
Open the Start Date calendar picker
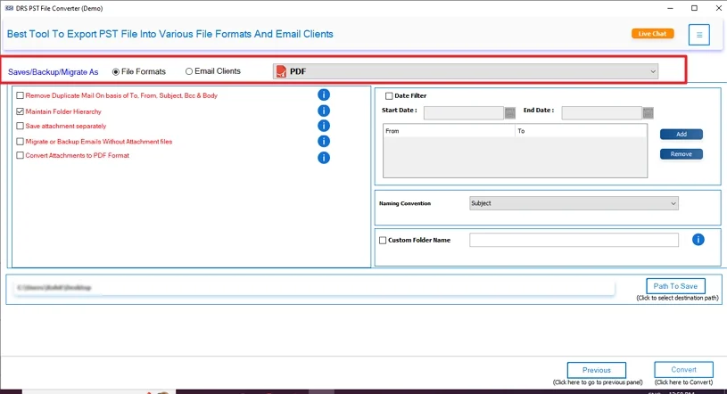pyautogui.click(x=509, y=112)
